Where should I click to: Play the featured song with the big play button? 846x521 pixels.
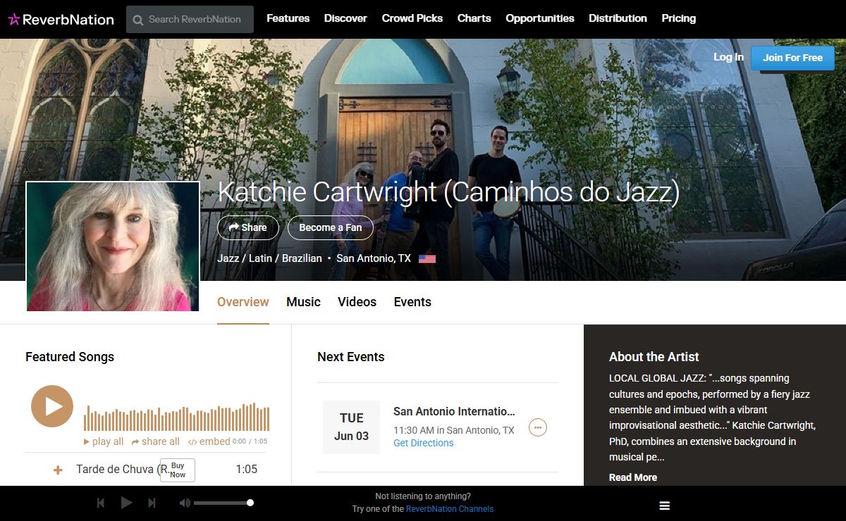click(x=52, y=406)
